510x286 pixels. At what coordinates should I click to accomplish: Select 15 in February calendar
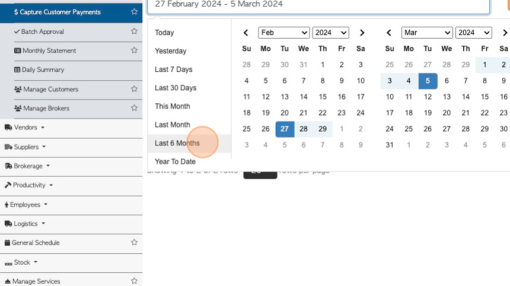323,97
